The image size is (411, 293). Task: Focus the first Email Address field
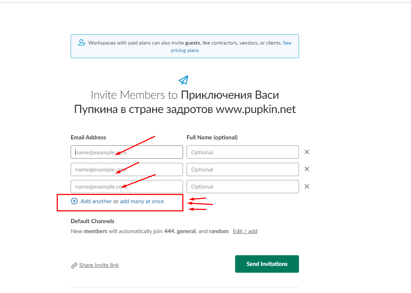coord(127,152)
